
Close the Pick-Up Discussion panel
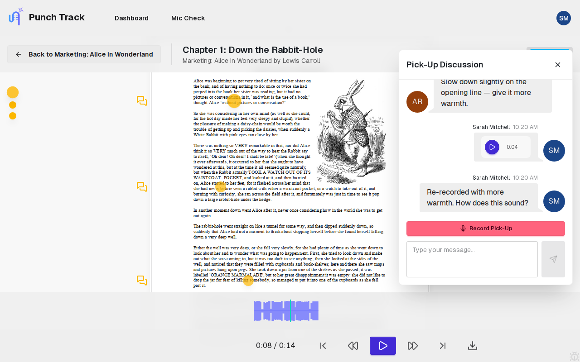point(558,65)
